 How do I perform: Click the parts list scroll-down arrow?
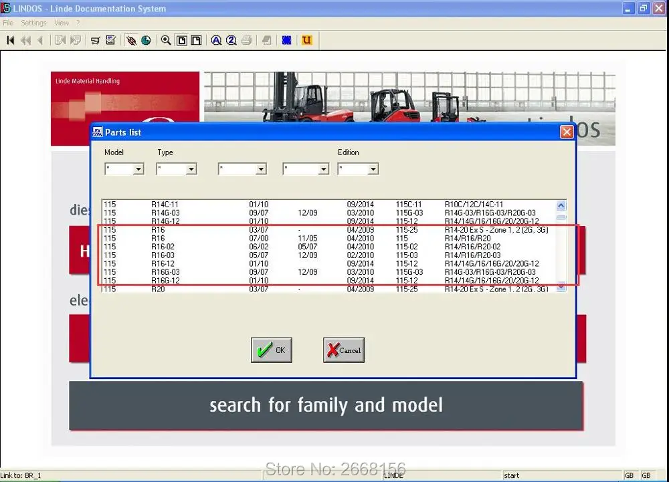[x=561, y=287]
